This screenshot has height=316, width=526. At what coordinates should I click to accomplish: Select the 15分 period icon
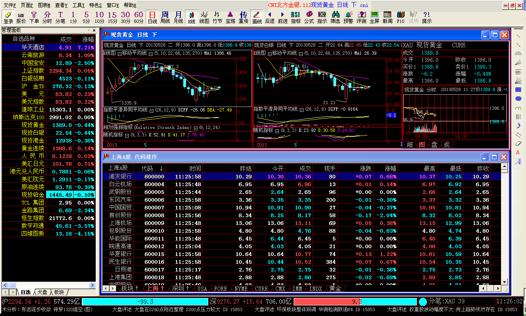pyautogui.click(x=112, y=17)
